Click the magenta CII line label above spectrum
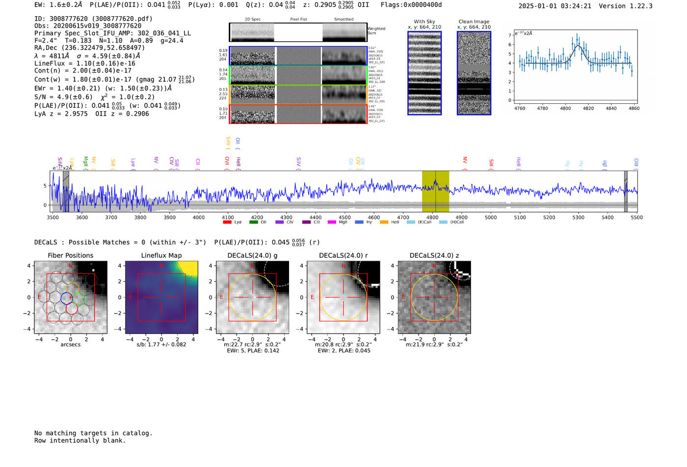The width and height of the screenshot is (687, 467). (198, 163)
